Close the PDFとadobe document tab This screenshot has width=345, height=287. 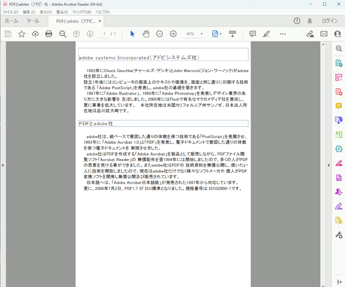(100, 21)
